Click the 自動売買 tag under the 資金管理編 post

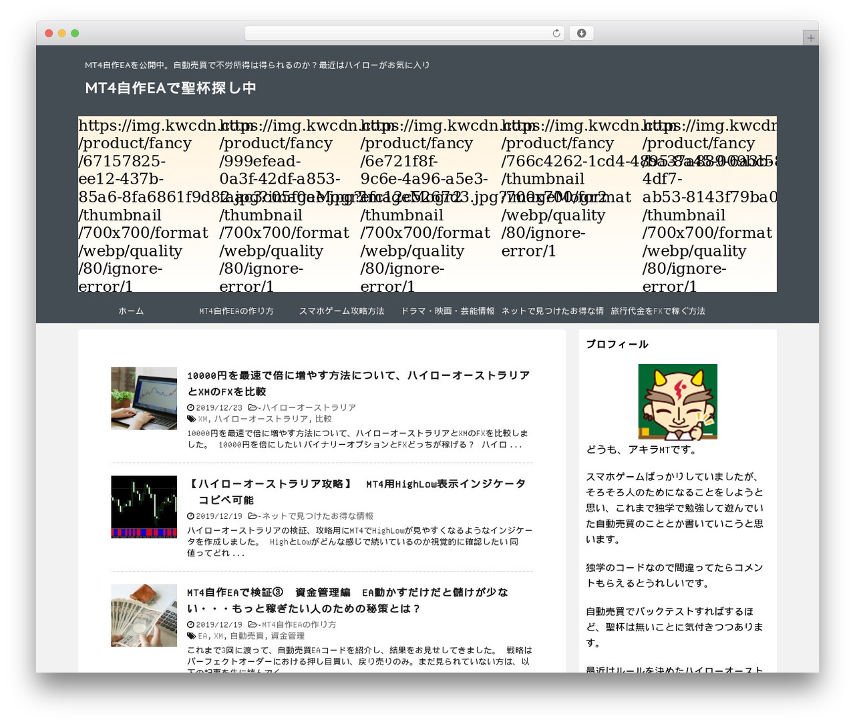tap(247, 636)
